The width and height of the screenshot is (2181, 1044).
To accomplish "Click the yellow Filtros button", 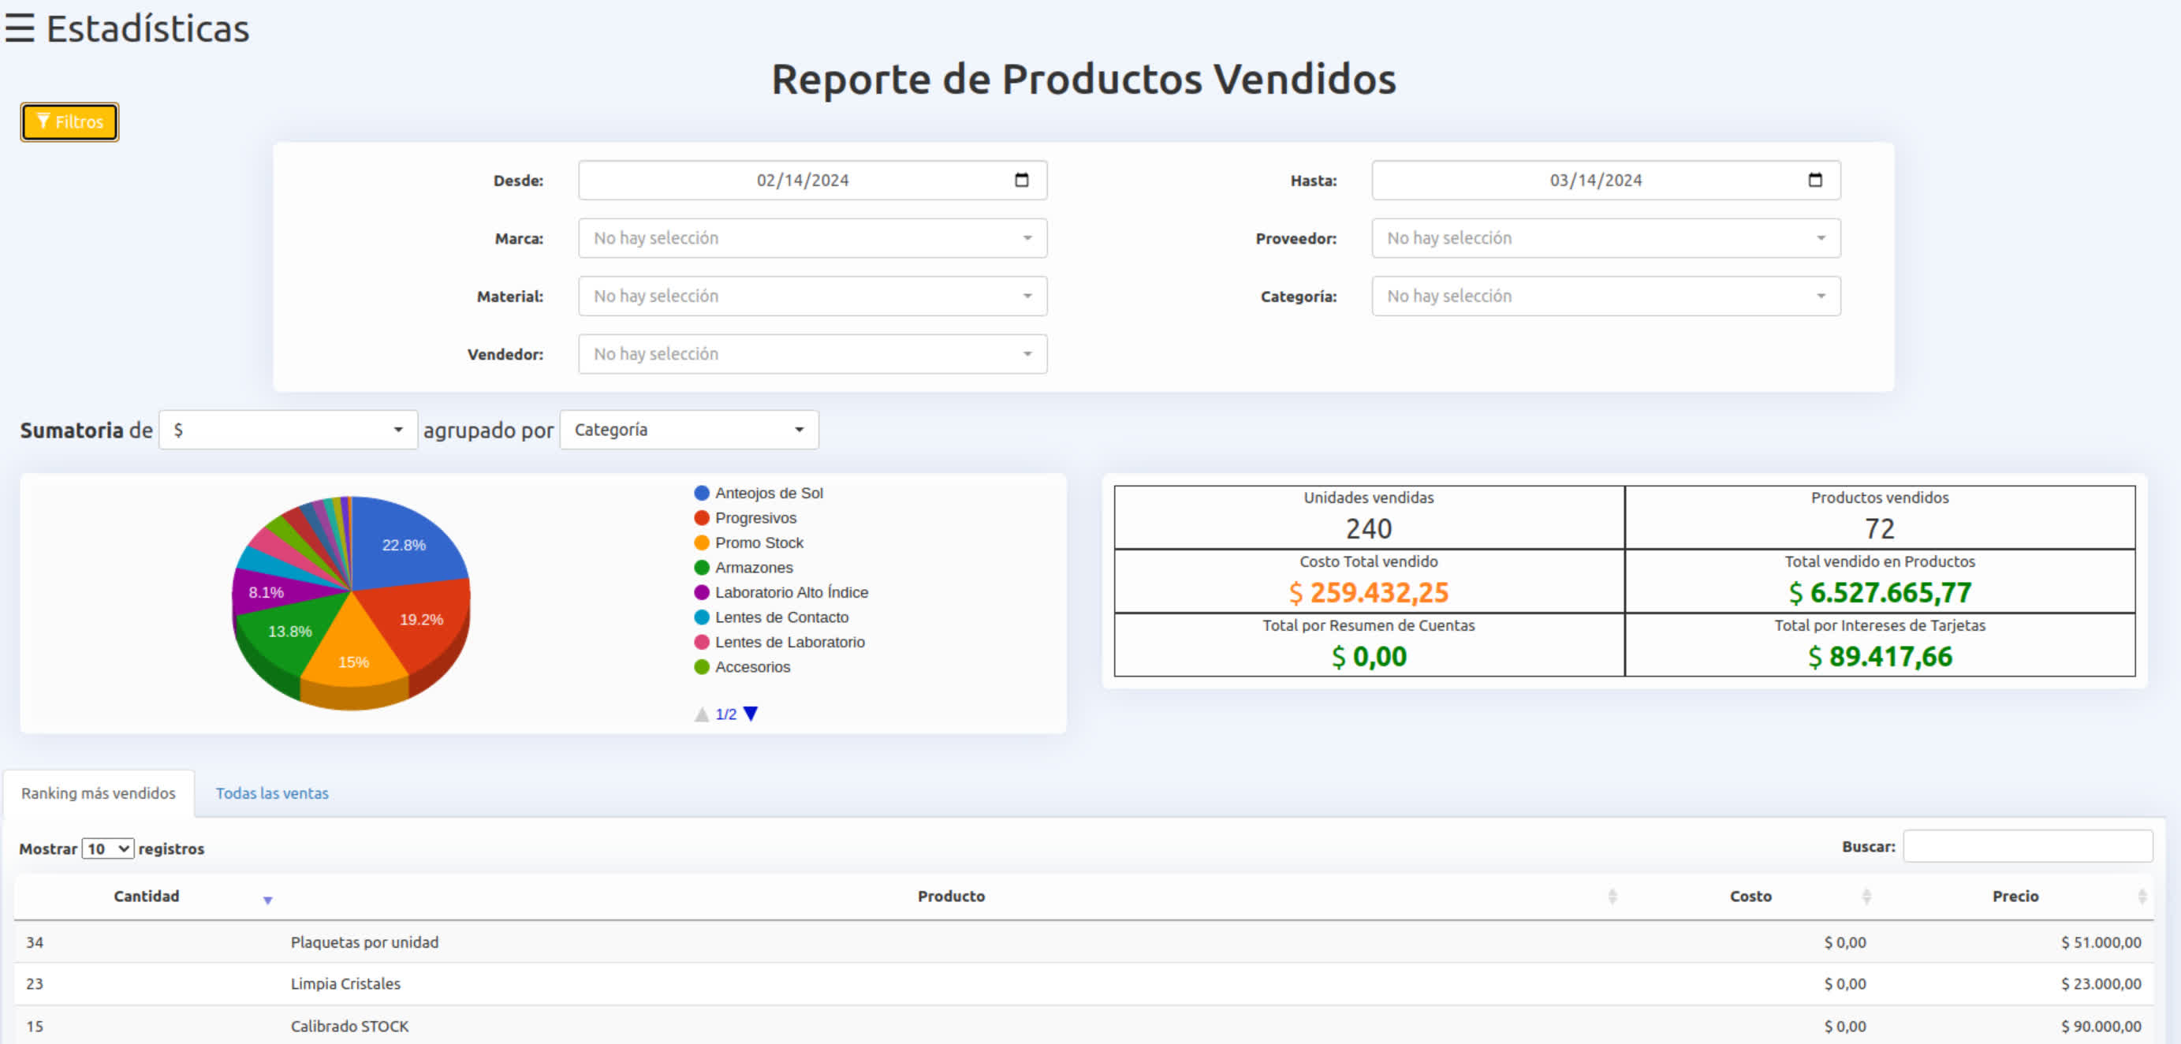I will [69, 122].
